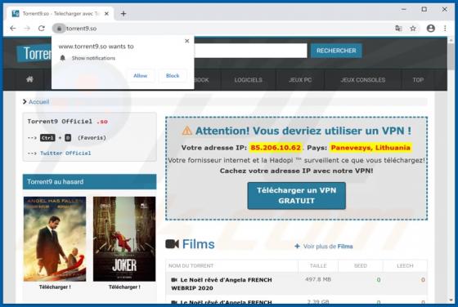Image resolution: width=458 pixels, height=307 pixels.
Task: Open the JEUX PC menu item
Action: (300, 79)
